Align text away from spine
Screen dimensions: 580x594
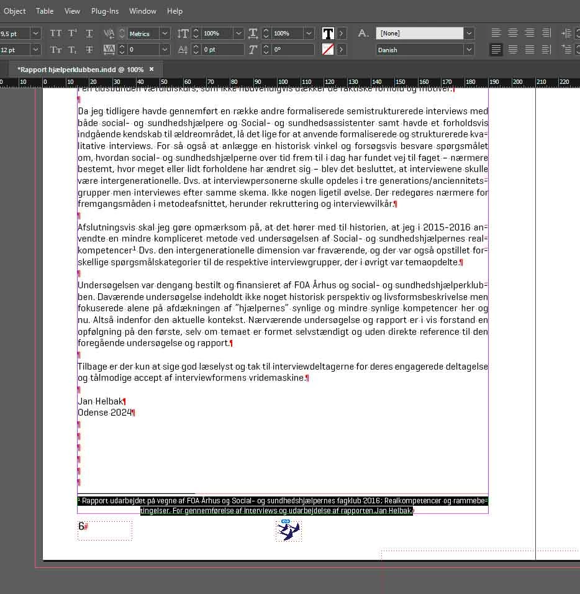[x=546, y=50]
